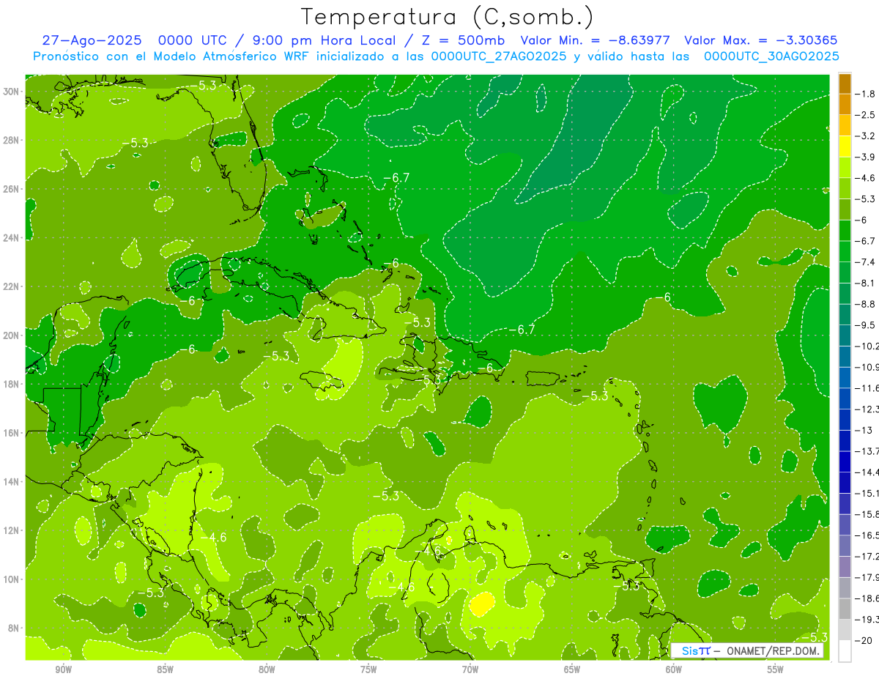Click the "65W" longitude label
The height and width of the screenshot is (679, 879).
click(572, 670)
